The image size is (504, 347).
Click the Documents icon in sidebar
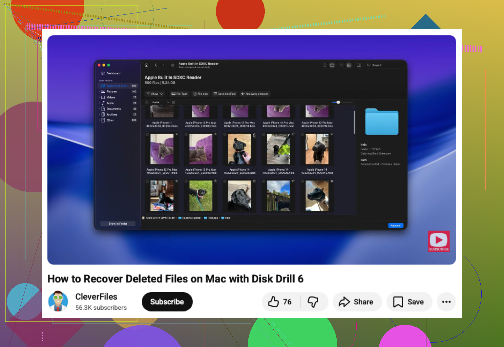click(103, 109)
